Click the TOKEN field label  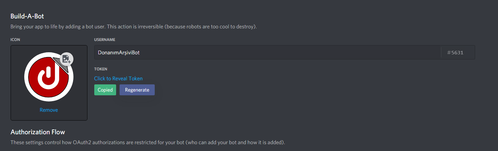coord(100,69)
